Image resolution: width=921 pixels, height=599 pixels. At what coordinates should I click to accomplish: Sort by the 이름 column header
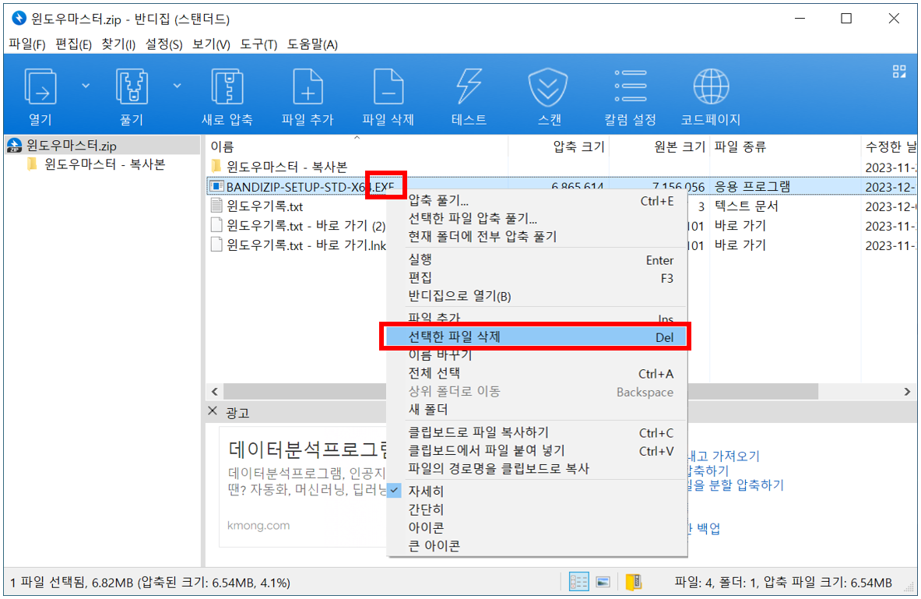coord(357,146)
